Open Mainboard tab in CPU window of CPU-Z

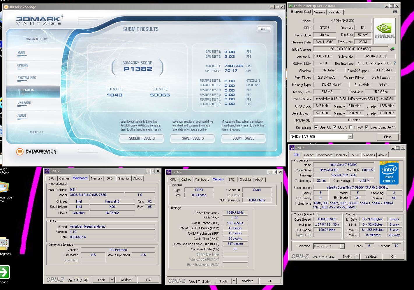pos(325,155)
